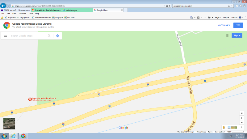Switch to the Satellite view thumbnail
The image size is (247, 139).
point(9,124)
